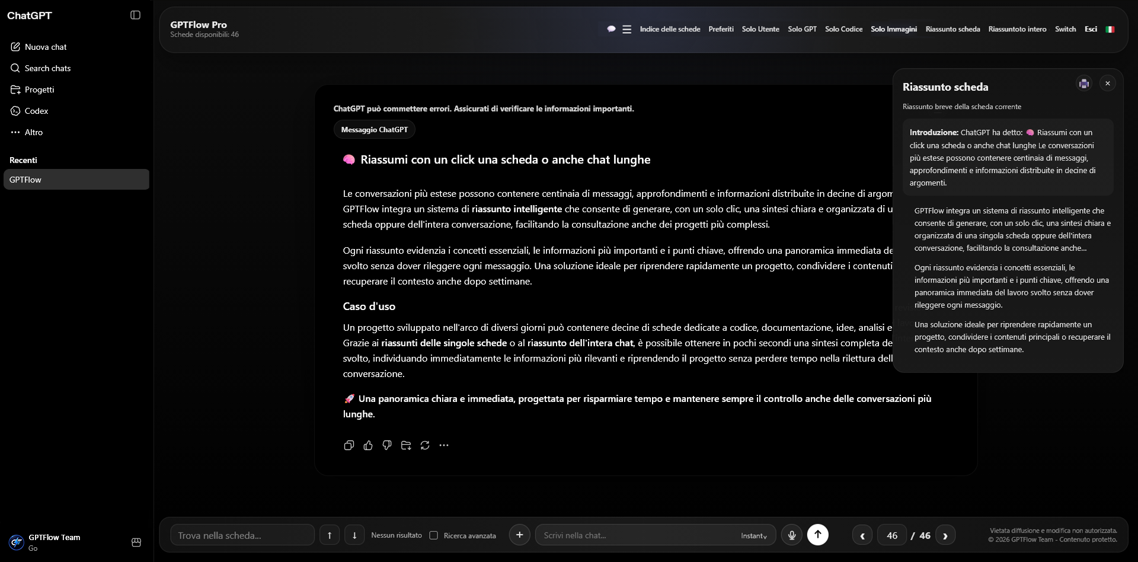Focus the Trova nella scheda search field

point(242,535)
